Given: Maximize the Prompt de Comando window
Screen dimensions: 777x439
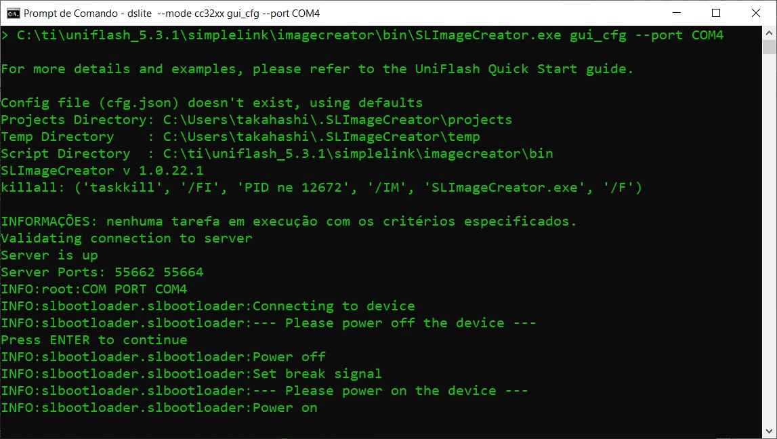Looking at the screenshot, I should tap(715, 13).
